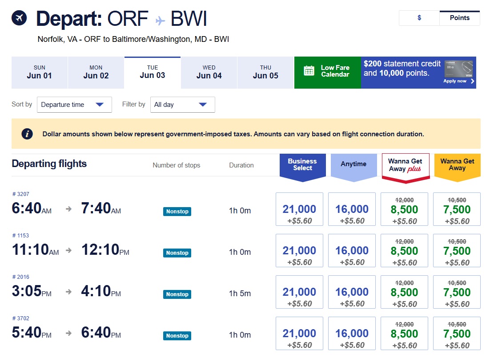494x355 pixels.
Task: Click the departing airplane circle icon
Action: coord(19,18)
